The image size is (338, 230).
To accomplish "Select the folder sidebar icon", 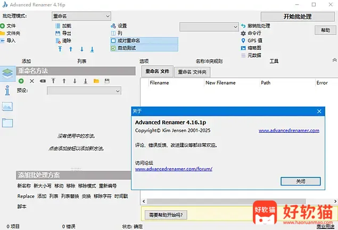I will click(x=7, y=123).
